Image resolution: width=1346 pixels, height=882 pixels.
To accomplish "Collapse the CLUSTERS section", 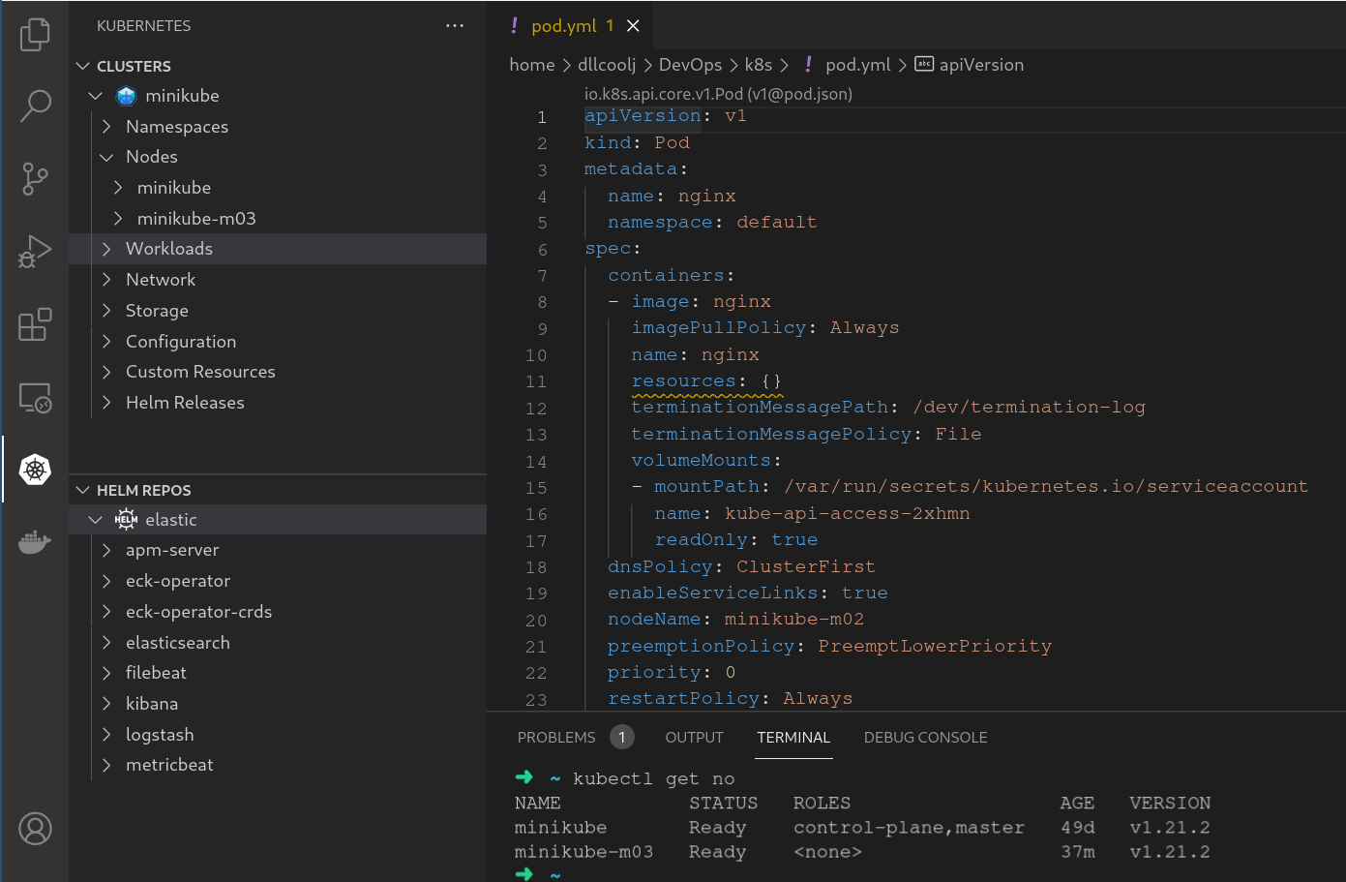I will tap(84, 65).
